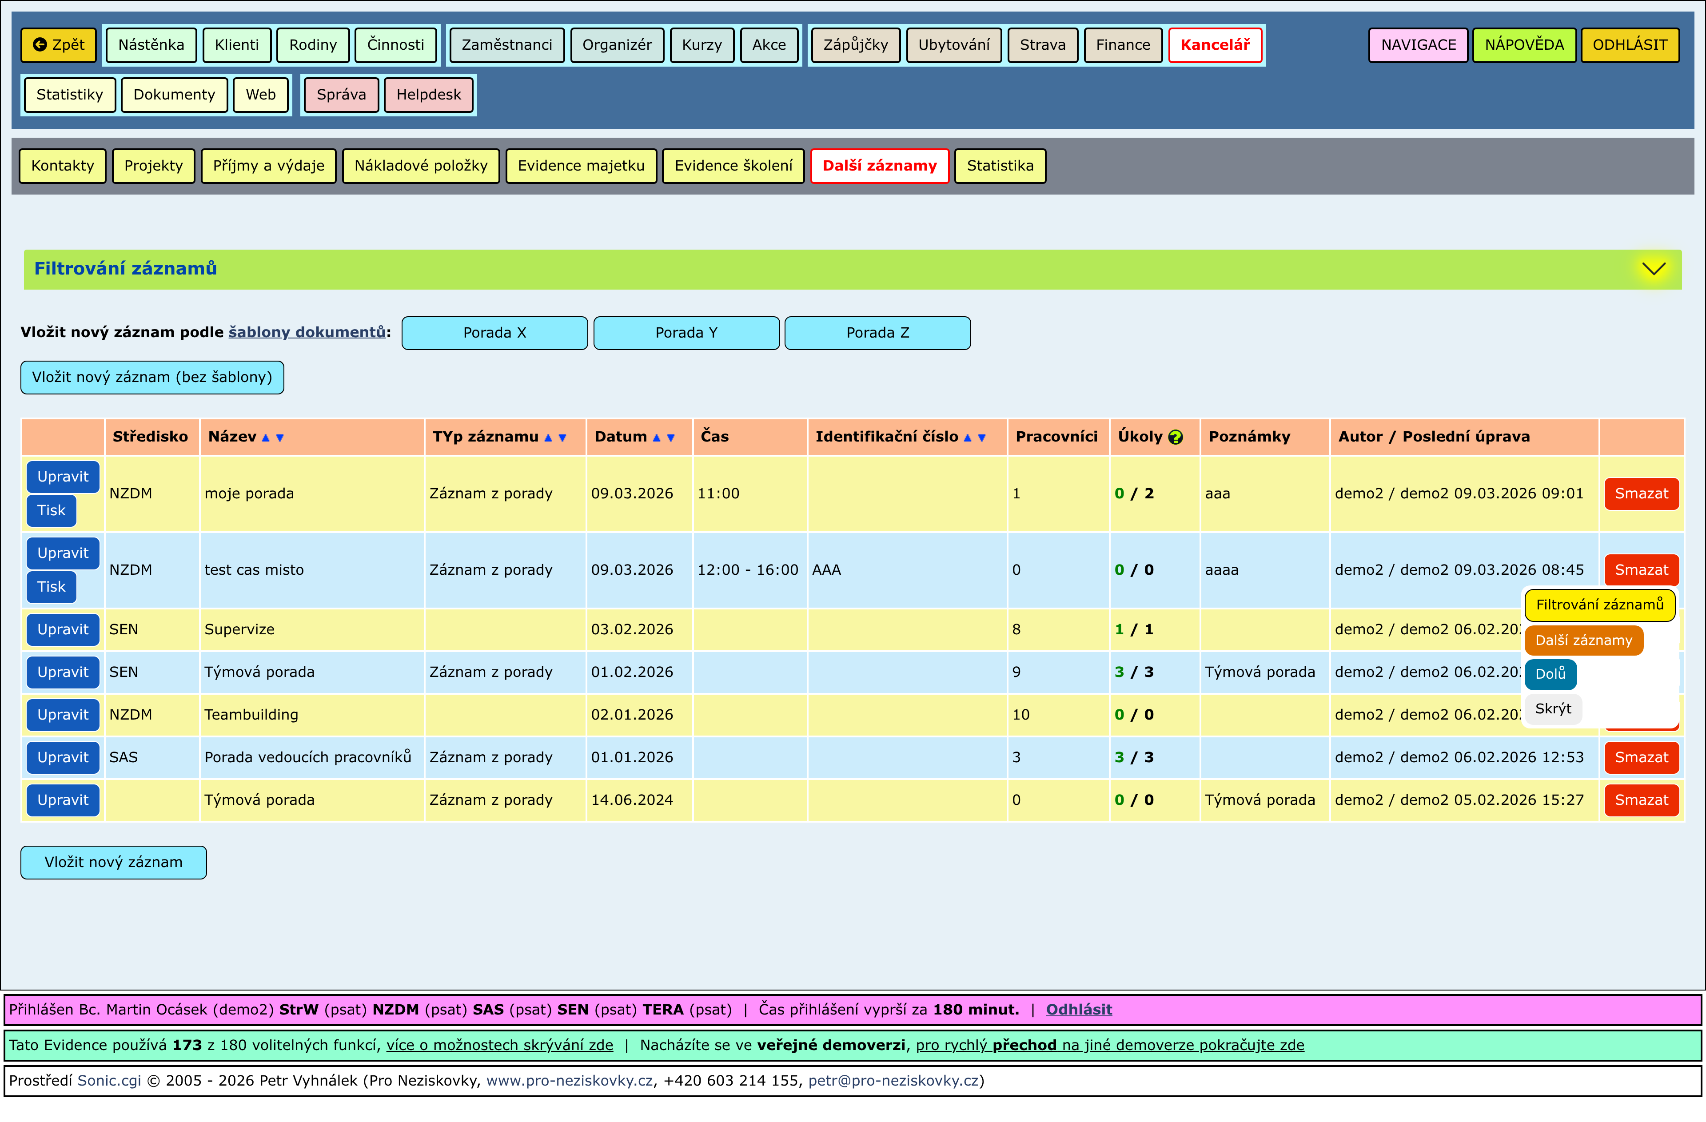Switch to the Statistika tab
Image resolution: width=1706 pixels, height=1122 pixels.
tap(999, 166)
